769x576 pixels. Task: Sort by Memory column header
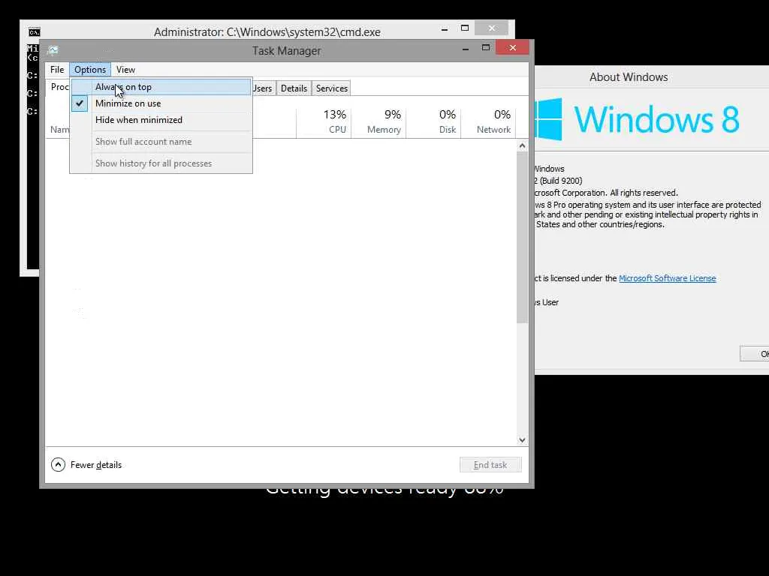378,122
